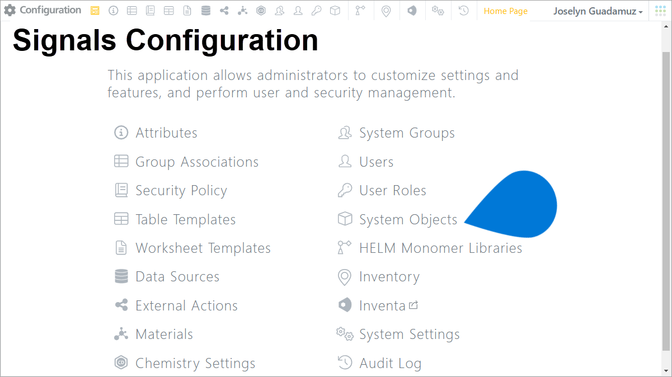Open the Joselyn Guadamuz user menu
This screenshot has height=377, width=672.
pos(598,11)
